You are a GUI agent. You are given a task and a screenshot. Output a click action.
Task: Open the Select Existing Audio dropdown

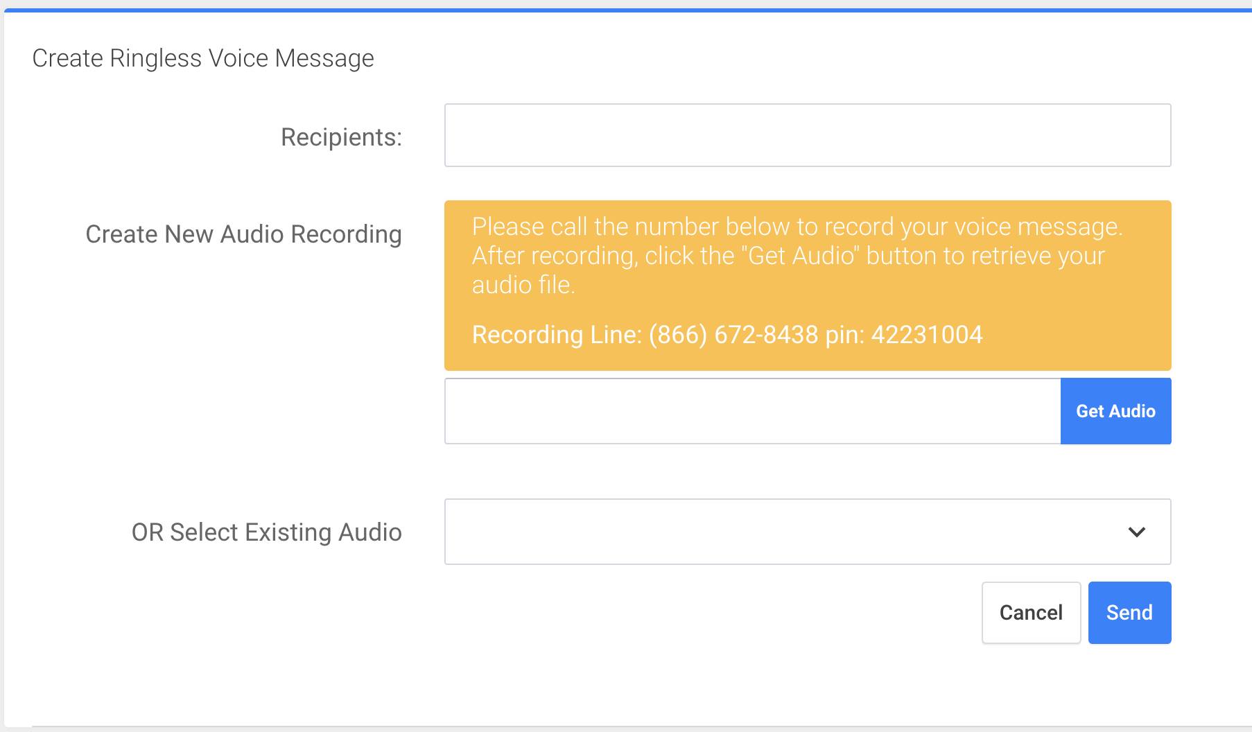coord(808,532)
